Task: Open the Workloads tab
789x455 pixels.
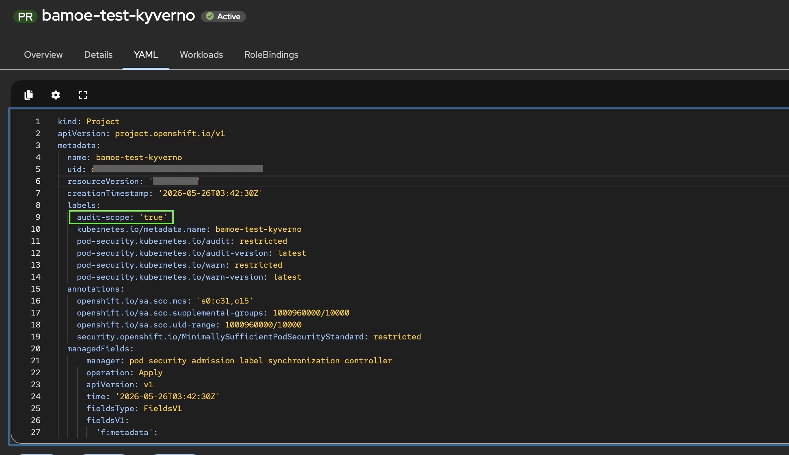Action: tap(201, 54)
